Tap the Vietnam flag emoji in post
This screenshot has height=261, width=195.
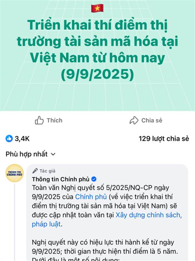97,8
